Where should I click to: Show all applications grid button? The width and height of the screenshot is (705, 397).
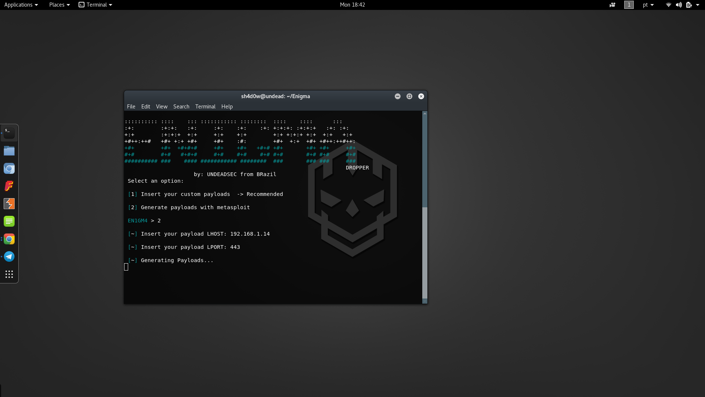9,274
